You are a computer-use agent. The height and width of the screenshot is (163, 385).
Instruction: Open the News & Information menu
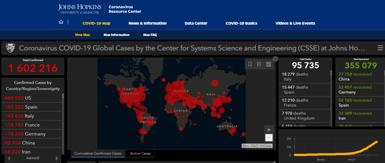point(147,23)
